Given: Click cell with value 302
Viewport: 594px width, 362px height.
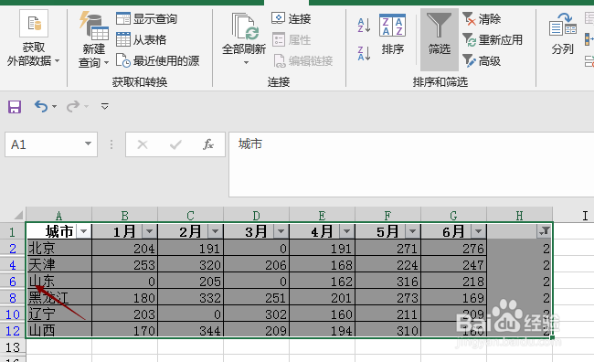Looking at the screenshot, I should click(x=256, y=314).
